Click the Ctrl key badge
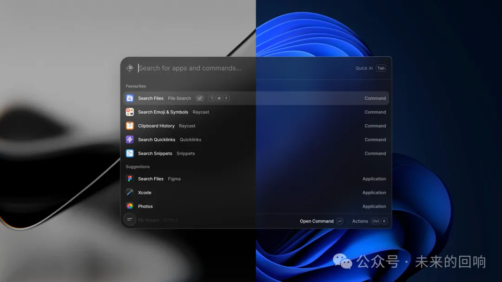The image size is (502, 282). coord(376,221)
